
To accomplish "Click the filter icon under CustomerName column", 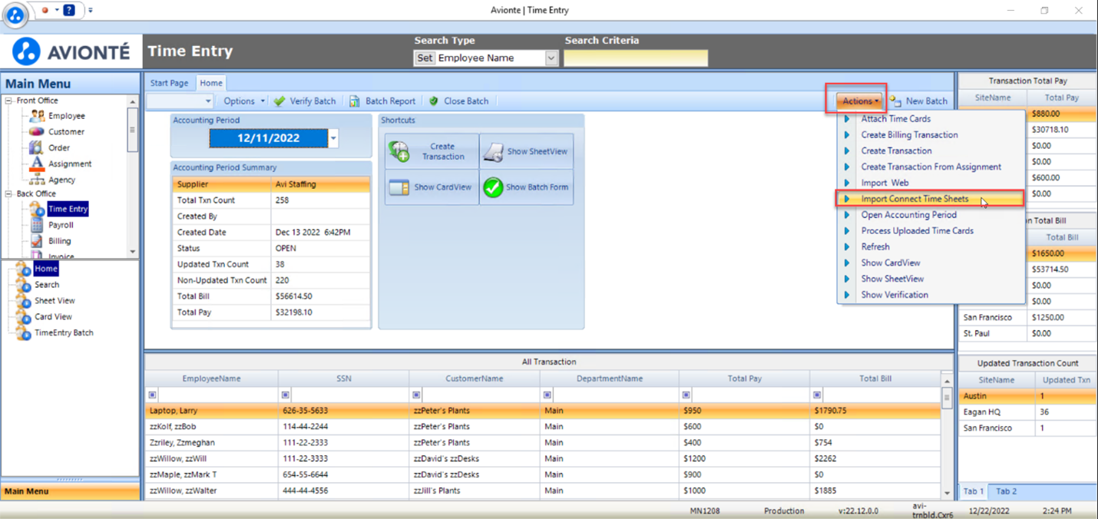I will (x=416, y=395).
